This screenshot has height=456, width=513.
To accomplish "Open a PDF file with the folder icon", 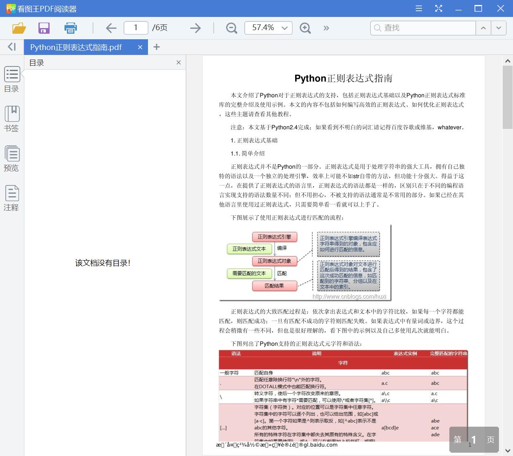I will coord(18,28).
